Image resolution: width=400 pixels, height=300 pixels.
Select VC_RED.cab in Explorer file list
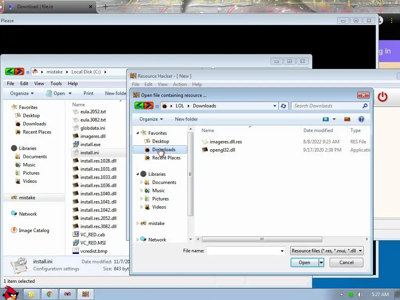89,235
